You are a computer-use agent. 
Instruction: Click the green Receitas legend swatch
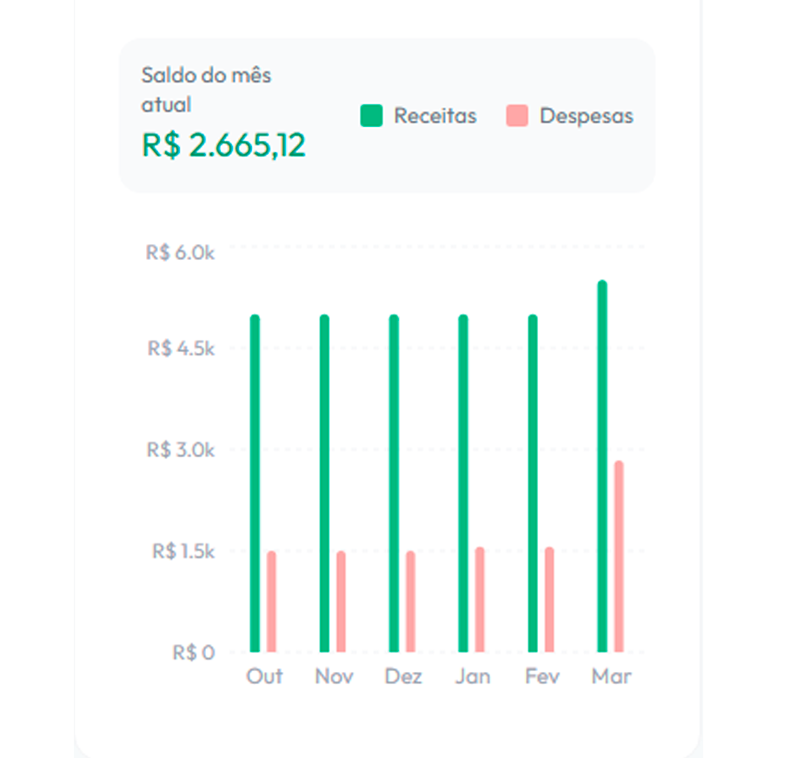371,116
